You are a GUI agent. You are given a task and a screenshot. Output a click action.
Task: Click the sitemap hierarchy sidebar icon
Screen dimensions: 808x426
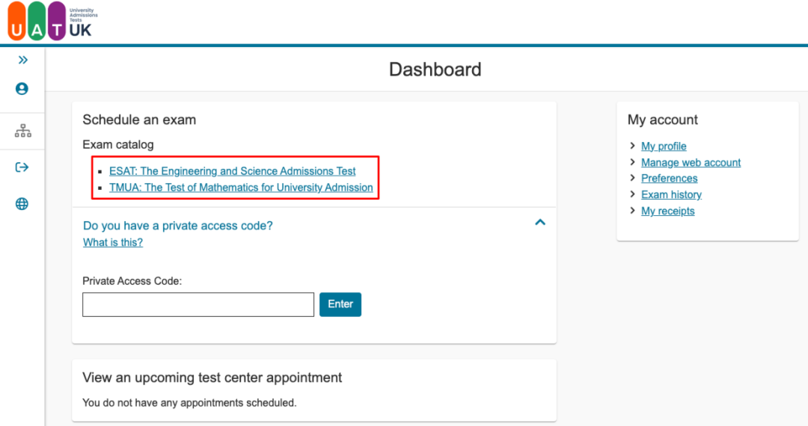[22, 132]
